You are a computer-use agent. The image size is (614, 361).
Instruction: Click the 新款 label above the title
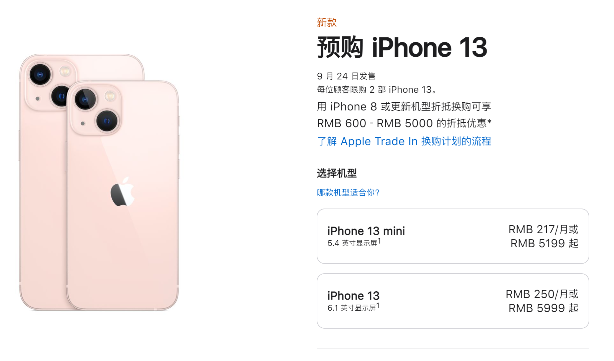click(x=327, y=23)
